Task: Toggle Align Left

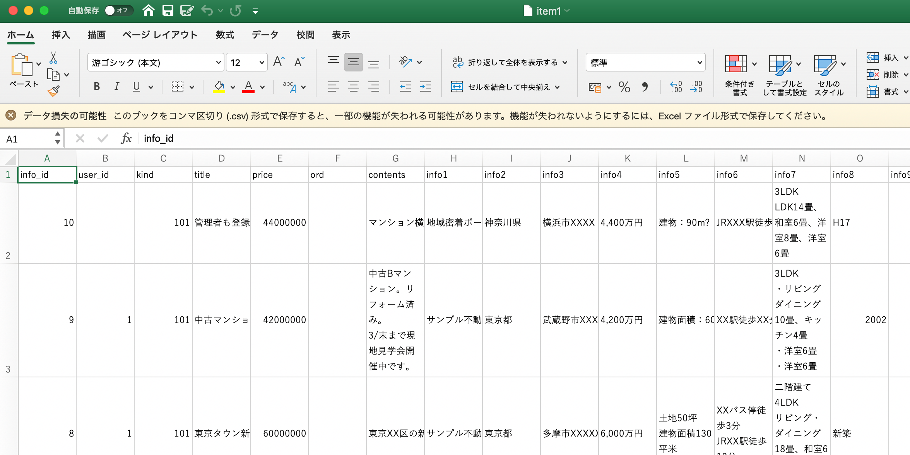Action: [334, 87]
